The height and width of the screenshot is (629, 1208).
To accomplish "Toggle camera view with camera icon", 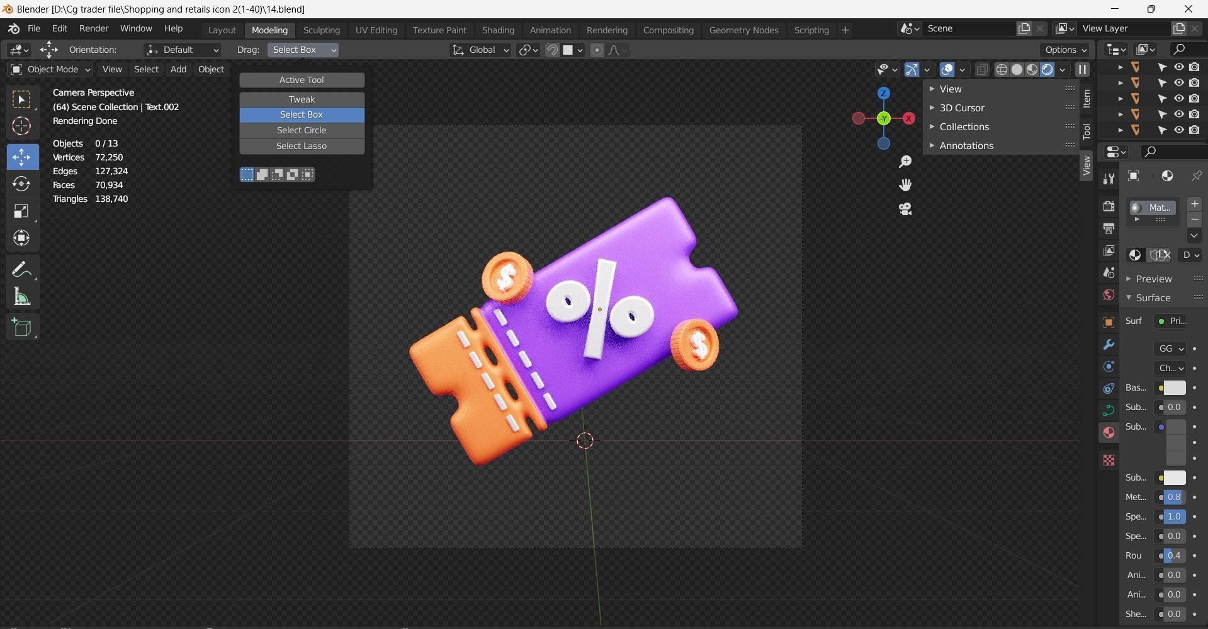I will 905,209.
